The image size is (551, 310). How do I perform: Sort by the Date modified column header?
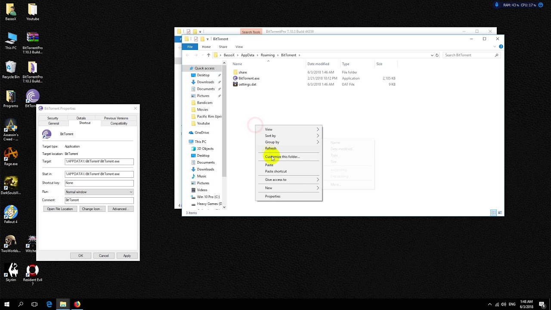318,64
